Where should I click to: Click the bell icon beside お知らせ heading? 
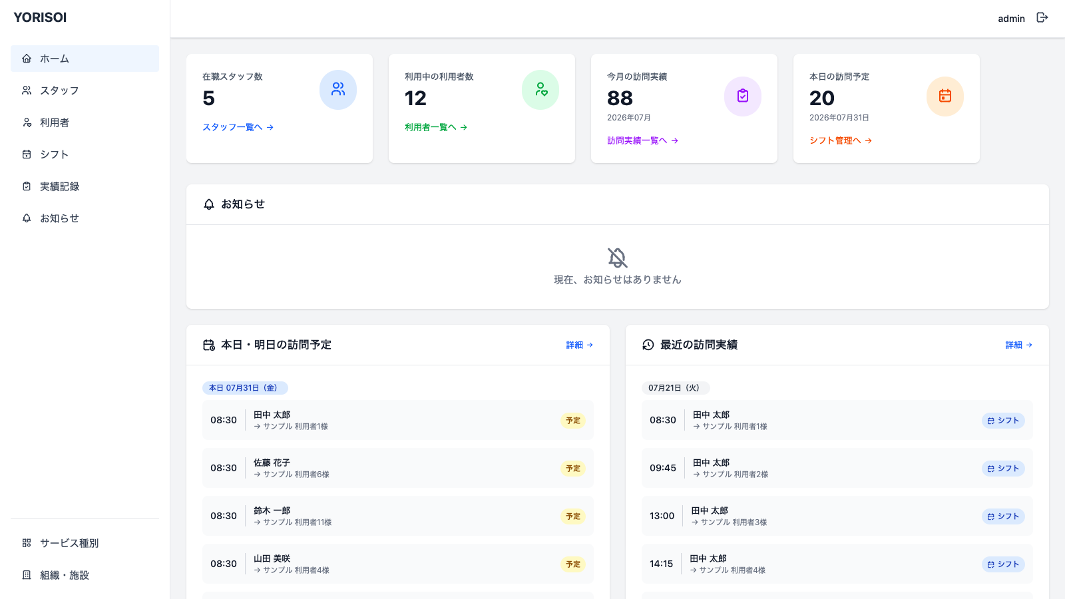(x=209, y=204)
